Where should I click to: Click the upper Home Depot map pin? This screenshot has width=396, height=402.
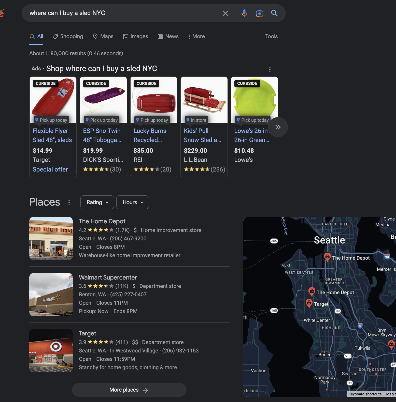coord(328,257)
